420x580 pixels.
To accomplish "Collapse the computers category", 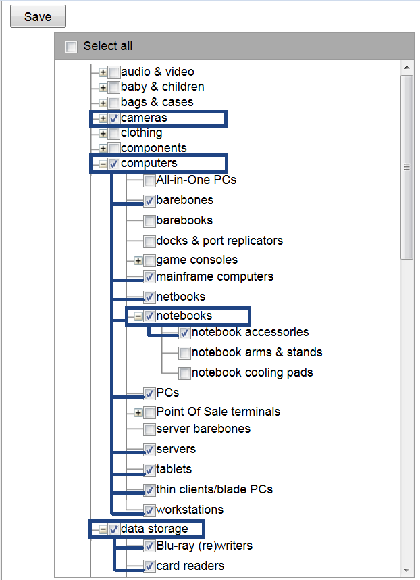I will [102, 163].
